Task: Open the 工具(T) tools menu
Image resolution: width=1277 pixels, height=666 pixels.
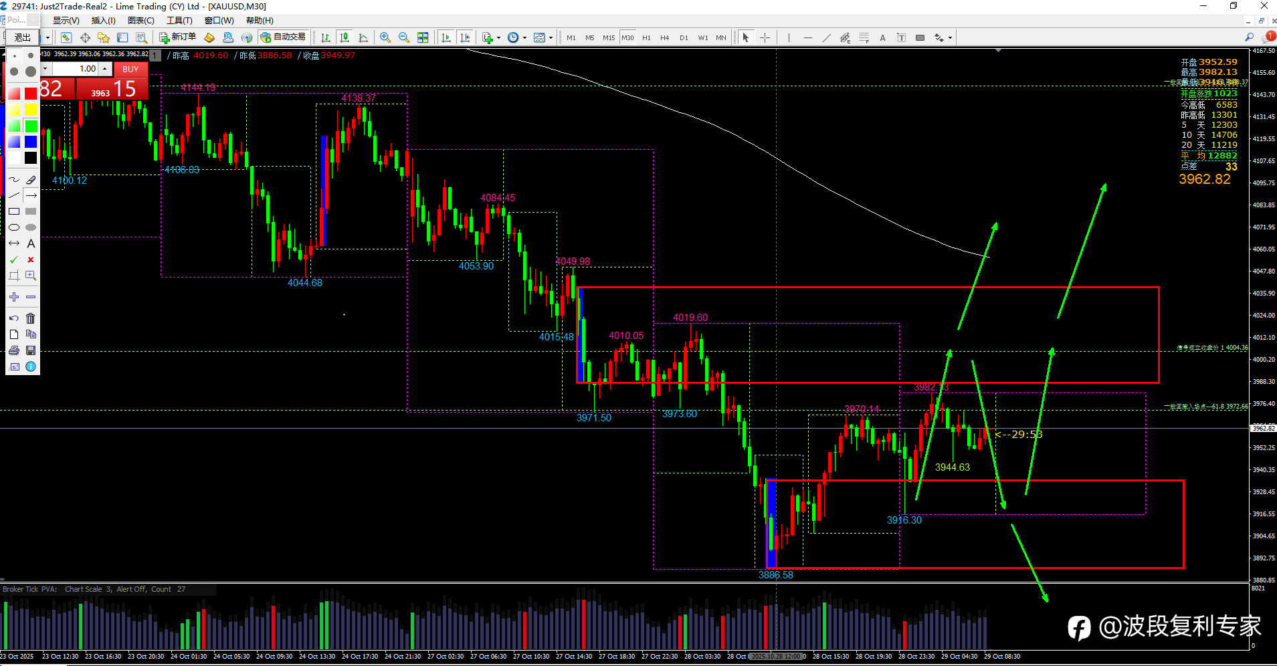Action: click(x=179, y=20)
